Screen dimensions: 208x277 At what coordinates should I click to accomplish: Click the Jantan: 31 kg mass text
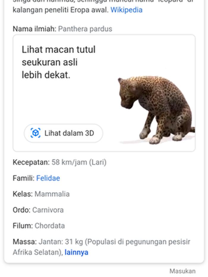pyautogui.click(x=61, y=241)
